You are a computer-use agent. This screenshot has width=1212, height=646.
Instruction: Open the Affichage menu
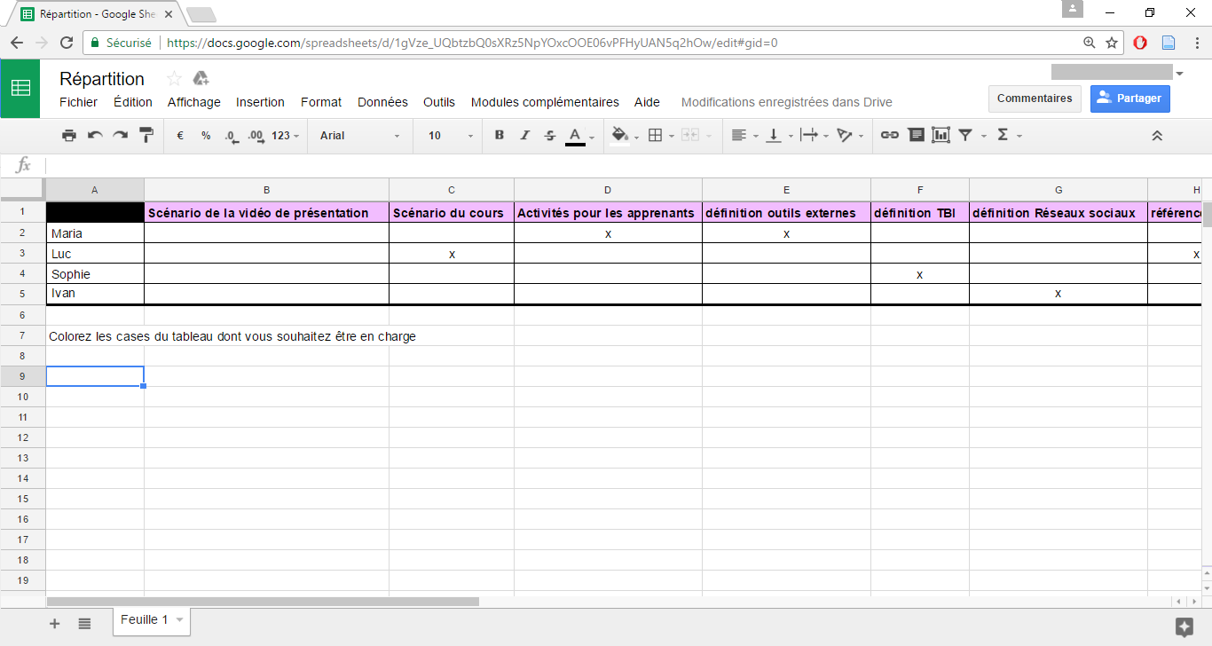[194, 102]
